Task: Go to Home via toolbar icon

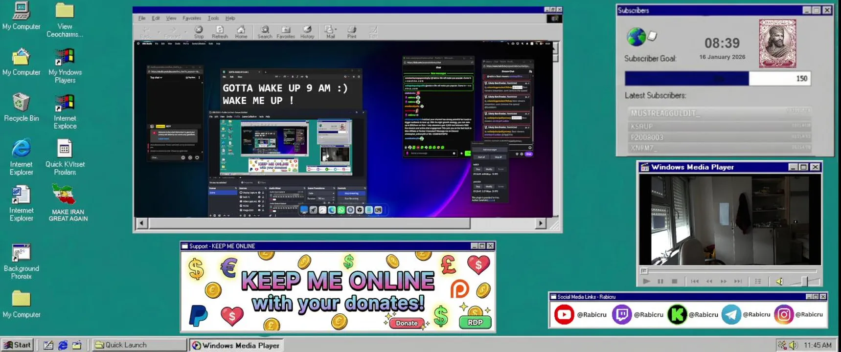Action: click(241, 32)
